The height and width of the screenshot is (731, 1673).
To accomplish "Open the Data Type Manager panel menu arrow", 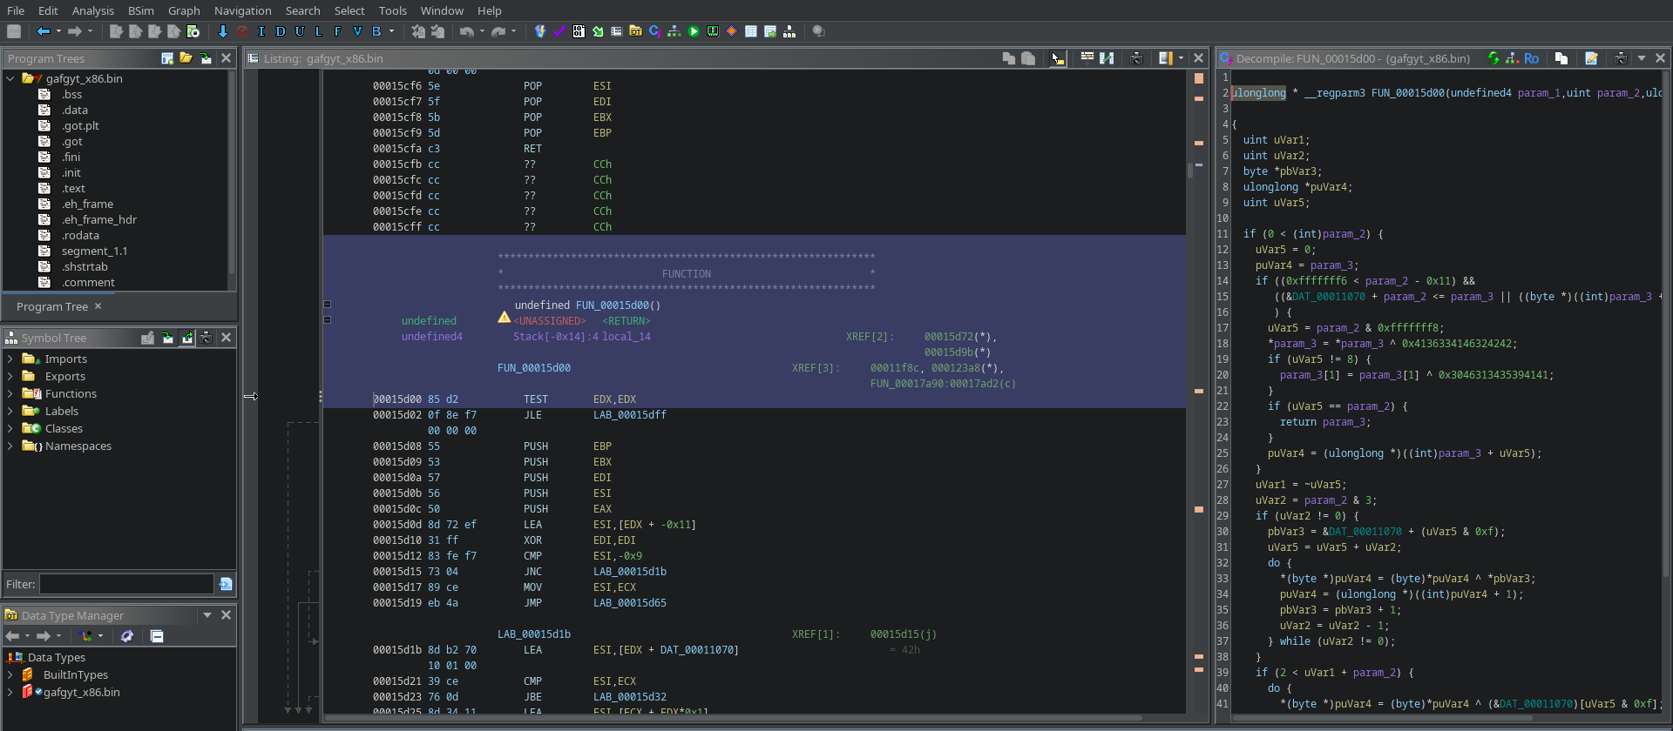I will 207,615.
